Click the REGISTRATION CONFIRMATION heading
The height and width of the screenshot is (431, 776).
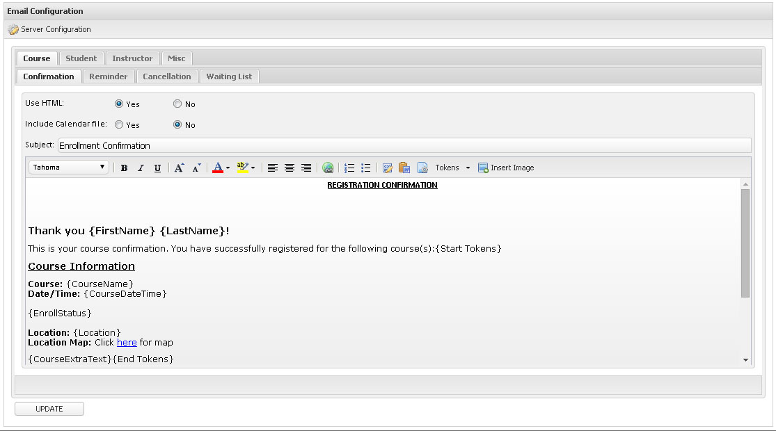coord(382,185)
